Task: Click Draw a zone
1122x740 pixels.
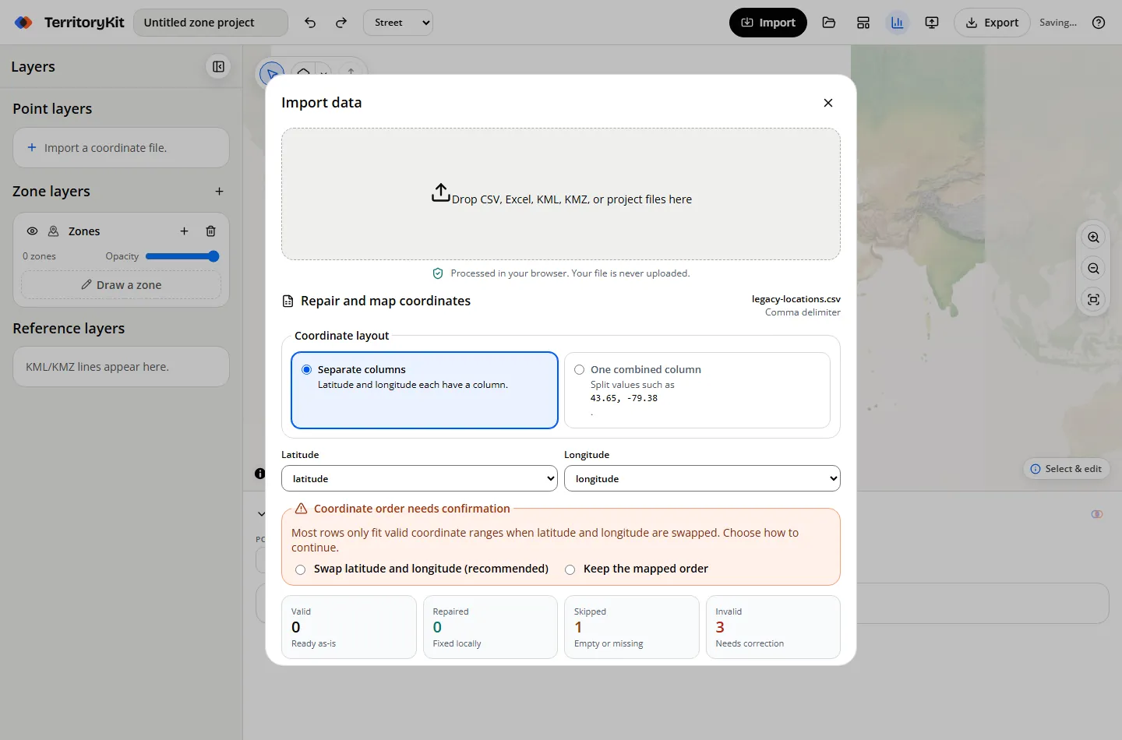Action: pos(121,285)
